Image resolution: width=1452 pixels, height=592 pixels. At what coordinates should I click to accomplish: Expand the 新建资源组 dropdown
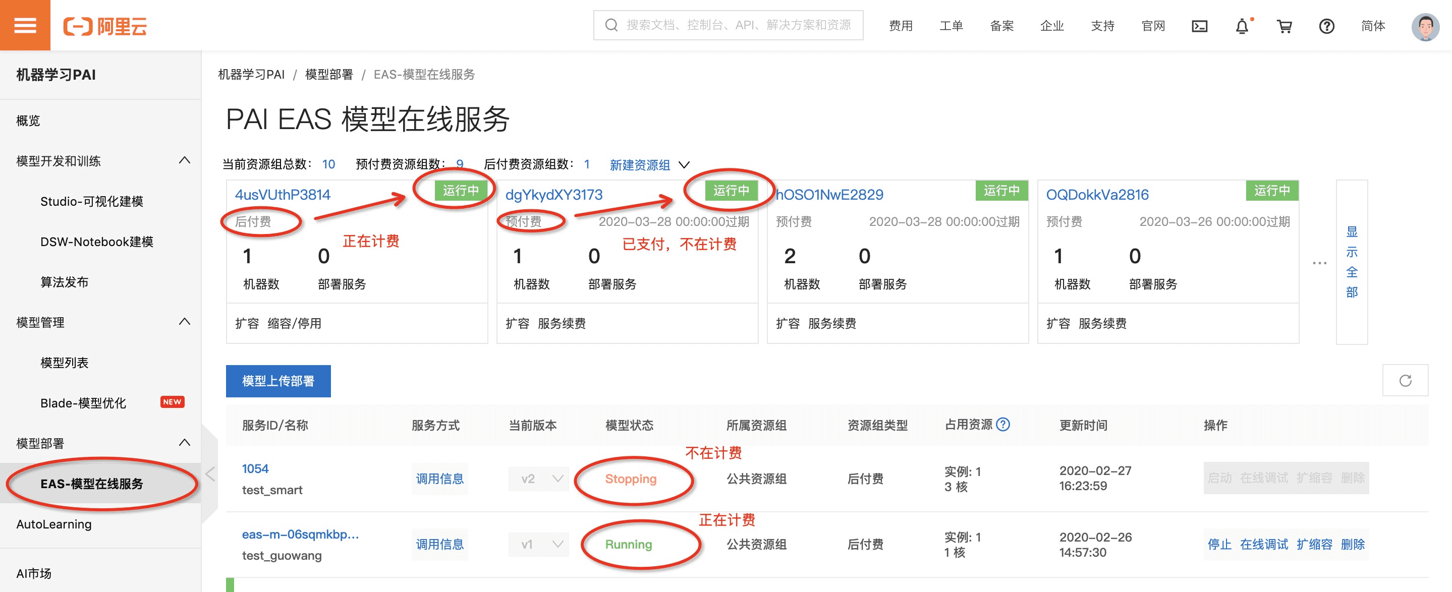pyautogui.click(x=649, y=164)
